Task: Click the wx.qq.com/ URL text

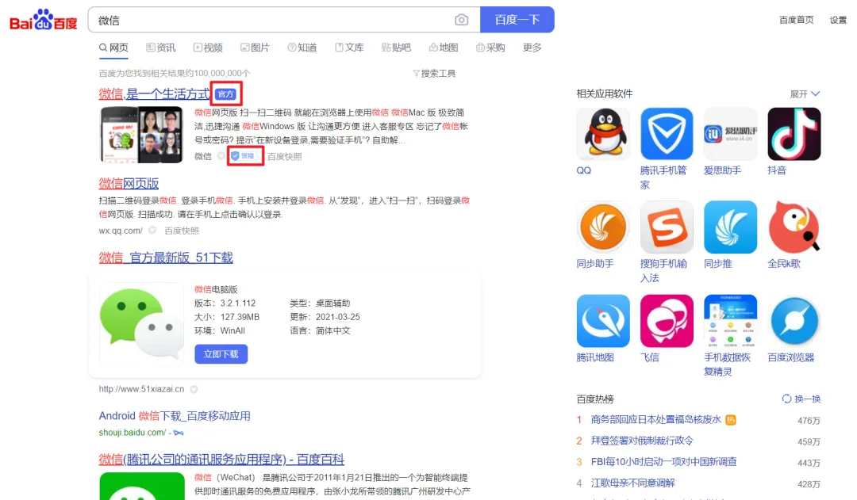Action: click(121, 231)
